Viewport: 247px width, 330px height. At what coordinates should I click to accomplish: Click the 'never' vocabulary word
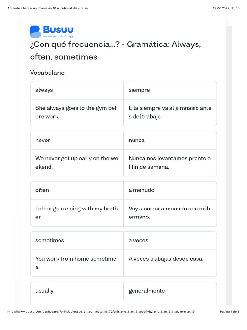[x=43, y=140]
